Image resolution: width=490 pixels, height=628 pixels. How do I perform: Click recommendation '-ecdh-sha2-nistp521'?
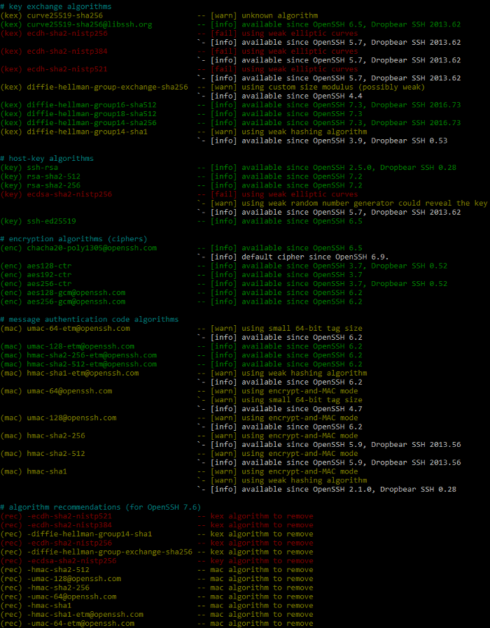pos(69,516)
